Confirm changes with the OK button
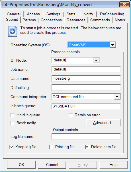Viewport: 131px width, 172px height. click(x=21, y=165)
